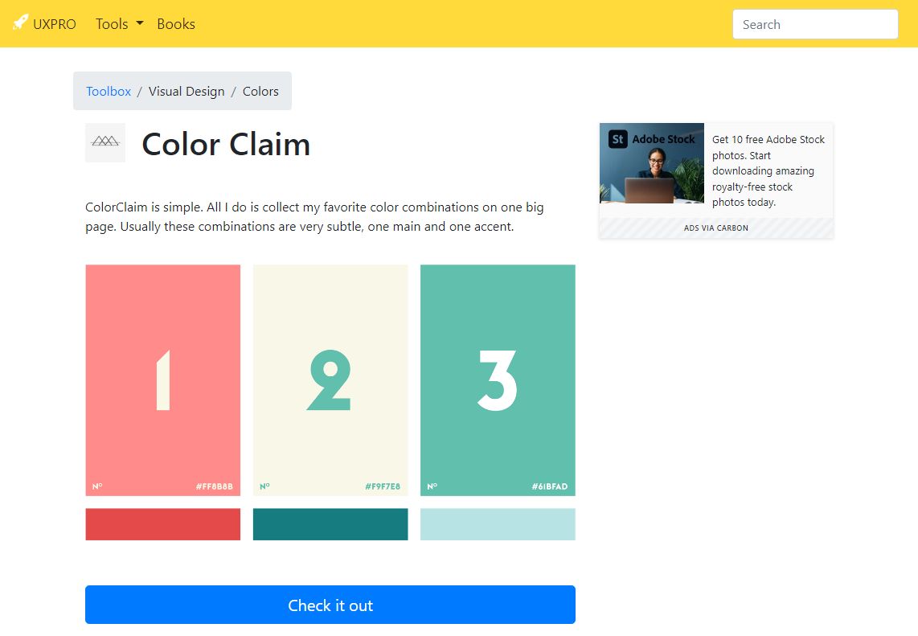Click the Check it out button
Viewport: 918px width, 636px height.
(330, 605)
